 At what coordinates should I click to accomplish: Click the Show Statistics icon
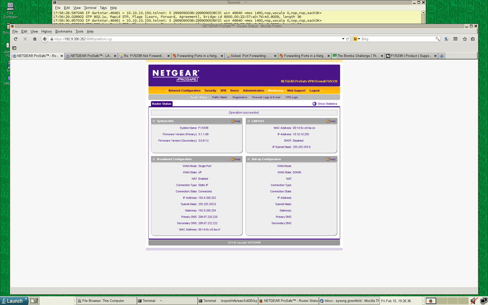[314, 103]
